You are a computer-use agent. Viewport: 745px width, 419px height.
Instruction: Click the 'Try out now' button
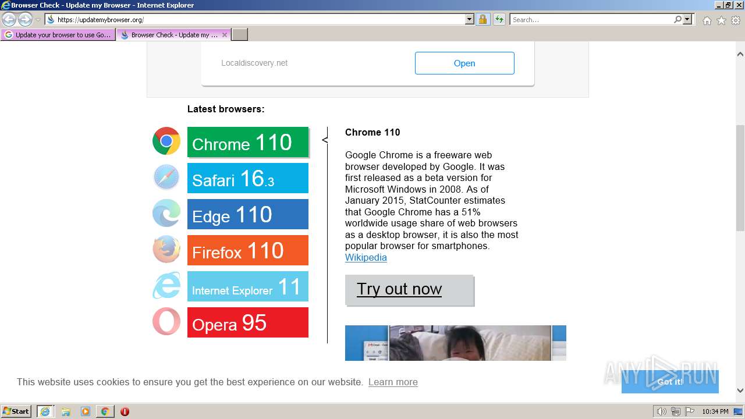coord(409,290)
